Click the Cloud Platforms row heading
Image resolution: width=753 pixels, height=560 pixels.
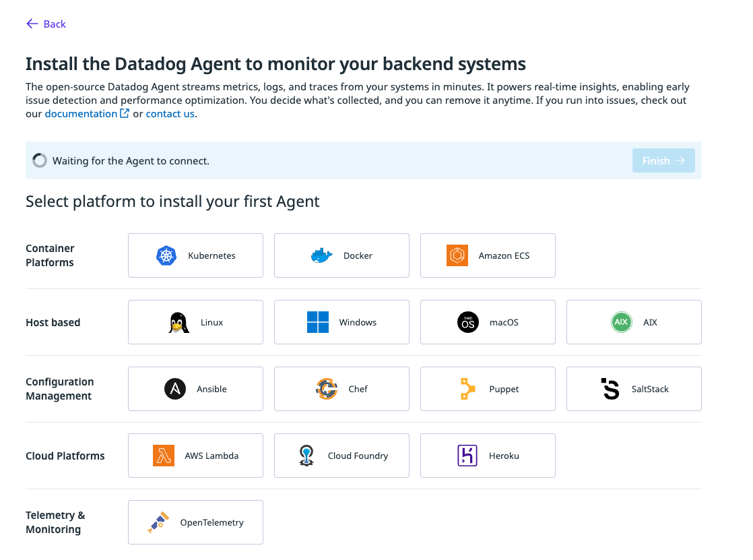pyautogui.click(x=65, y=456)
